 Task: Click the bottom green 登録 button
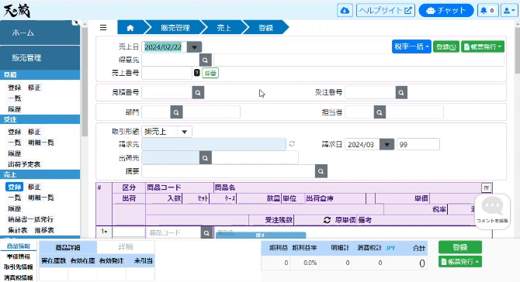tap(460, 247)
